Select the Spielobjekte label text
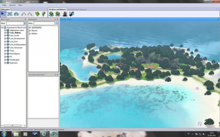Viewport: 220px width, 137px height. click(x=36, y=27)
